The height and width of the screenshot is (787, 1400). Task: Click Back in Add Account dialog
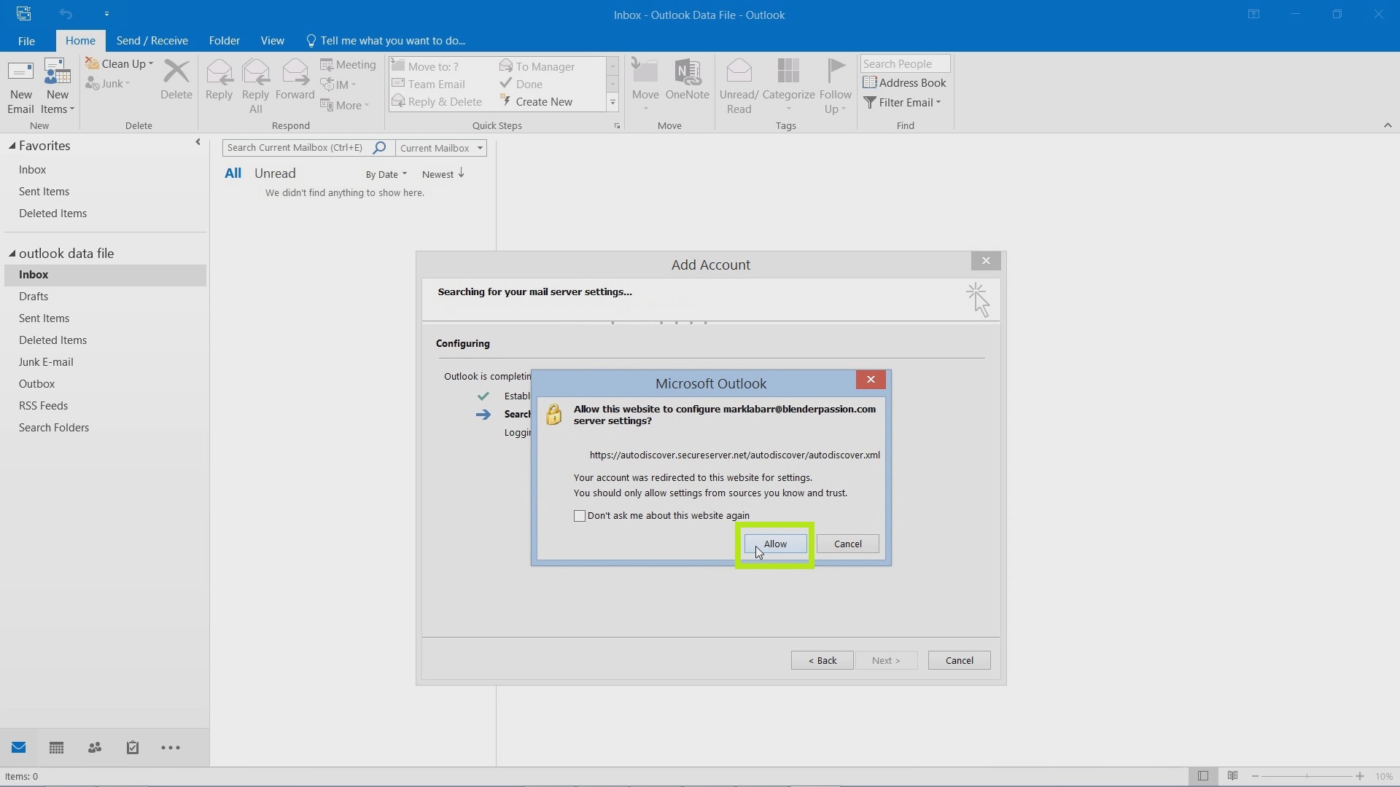[x=822, y=661]
